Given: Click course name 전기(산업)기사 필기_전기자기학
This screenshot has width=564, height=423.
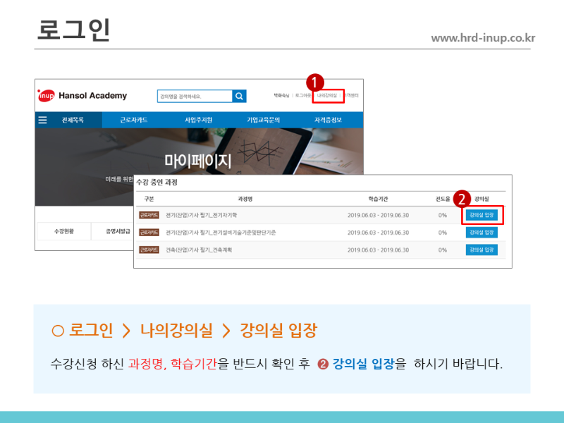Looking at the screenshot, I should tap(201, 215).
